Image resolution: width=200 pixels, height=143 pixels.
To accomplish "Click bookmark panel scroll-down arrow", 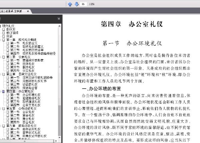I will (x=59, y=138).
